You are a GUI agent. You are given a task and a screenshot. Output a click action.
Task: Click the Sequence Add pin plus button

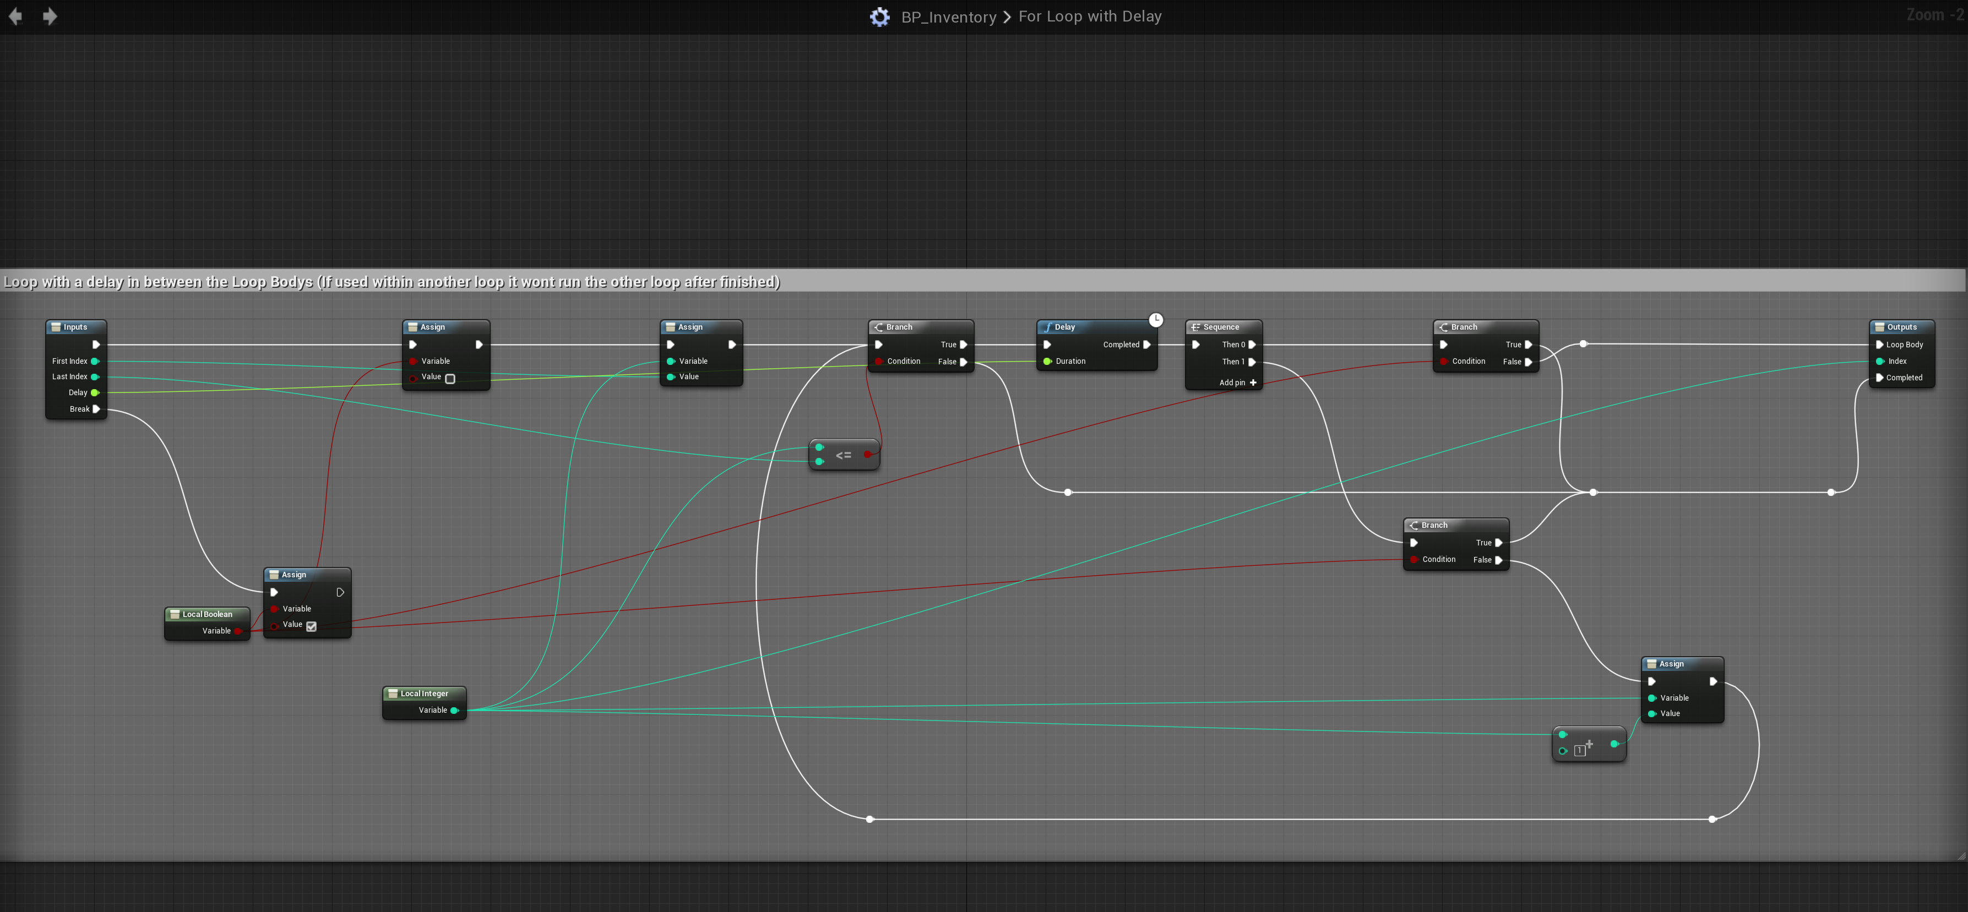pyautogui.click(x=1253, y=383)
